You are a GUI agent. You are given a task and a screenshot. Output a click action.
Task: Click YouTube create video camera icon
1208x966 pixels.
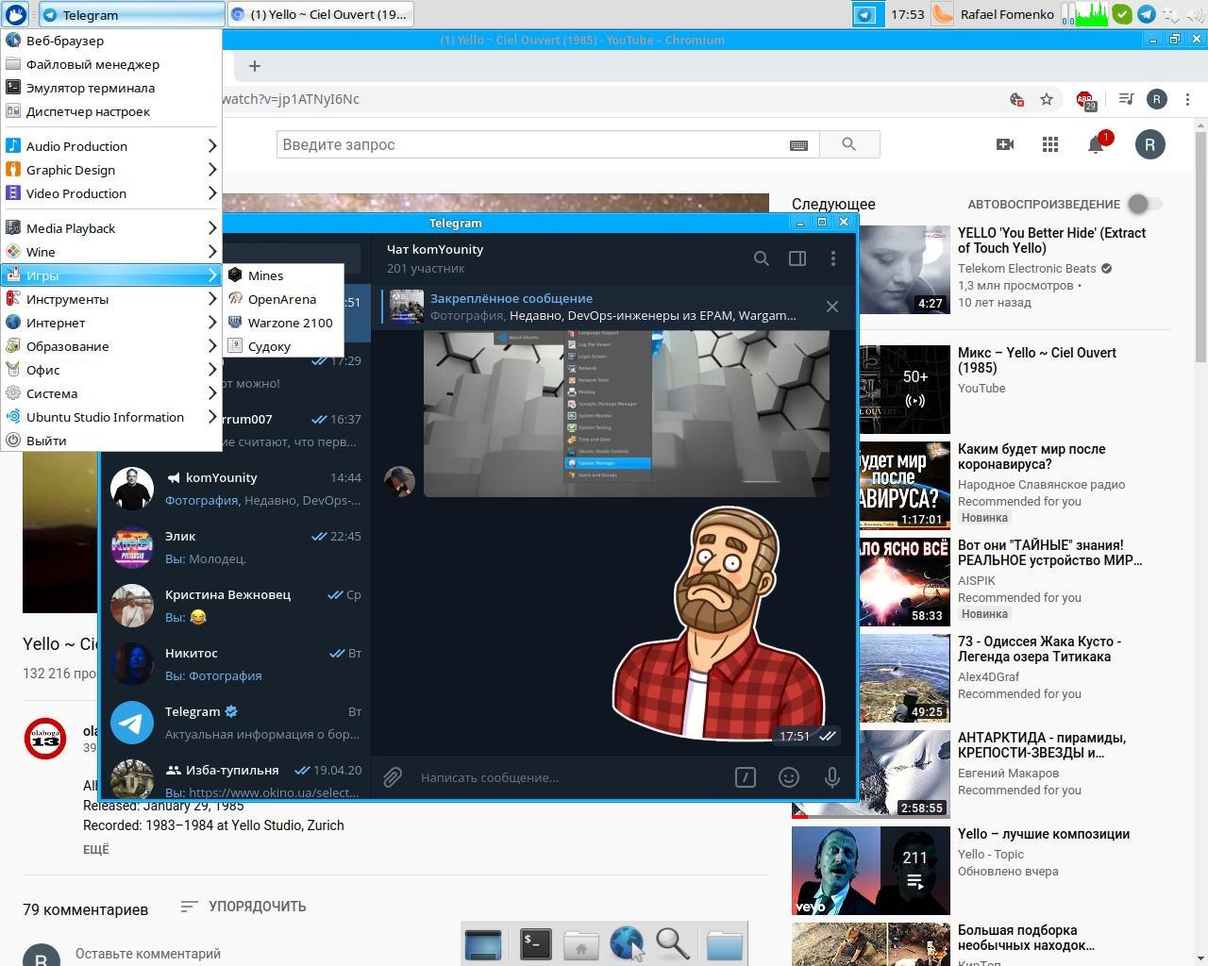(x=1005, y=144)
